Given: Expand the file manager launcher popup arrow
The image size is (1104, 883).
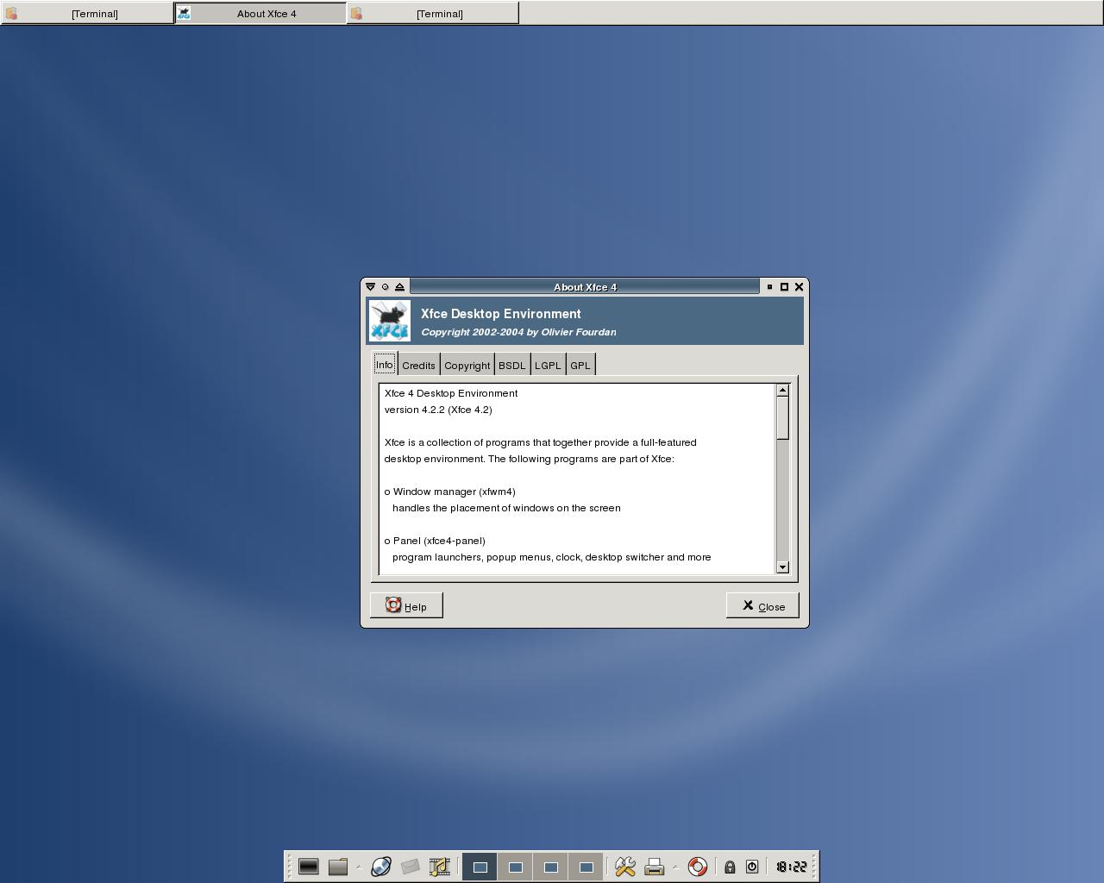Looking at the screenshot, I should point(359,867).
